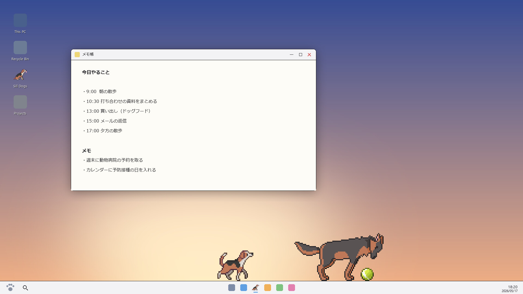523x294 pixels.
Task: Click the line カレンダーに予防接種の日を入れる
Action: coord(119,170)
